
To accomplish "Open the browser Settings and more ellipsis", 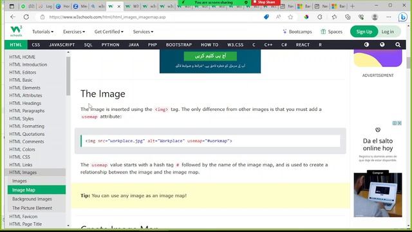I will (389, 17).
